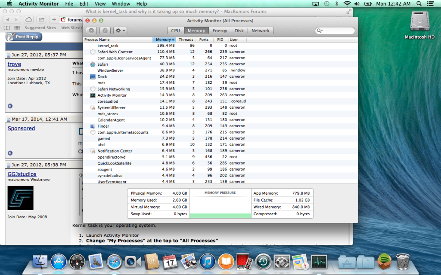Select the WindowServer process row
This screenshot has width=441, height=275.
pos(220,70)
